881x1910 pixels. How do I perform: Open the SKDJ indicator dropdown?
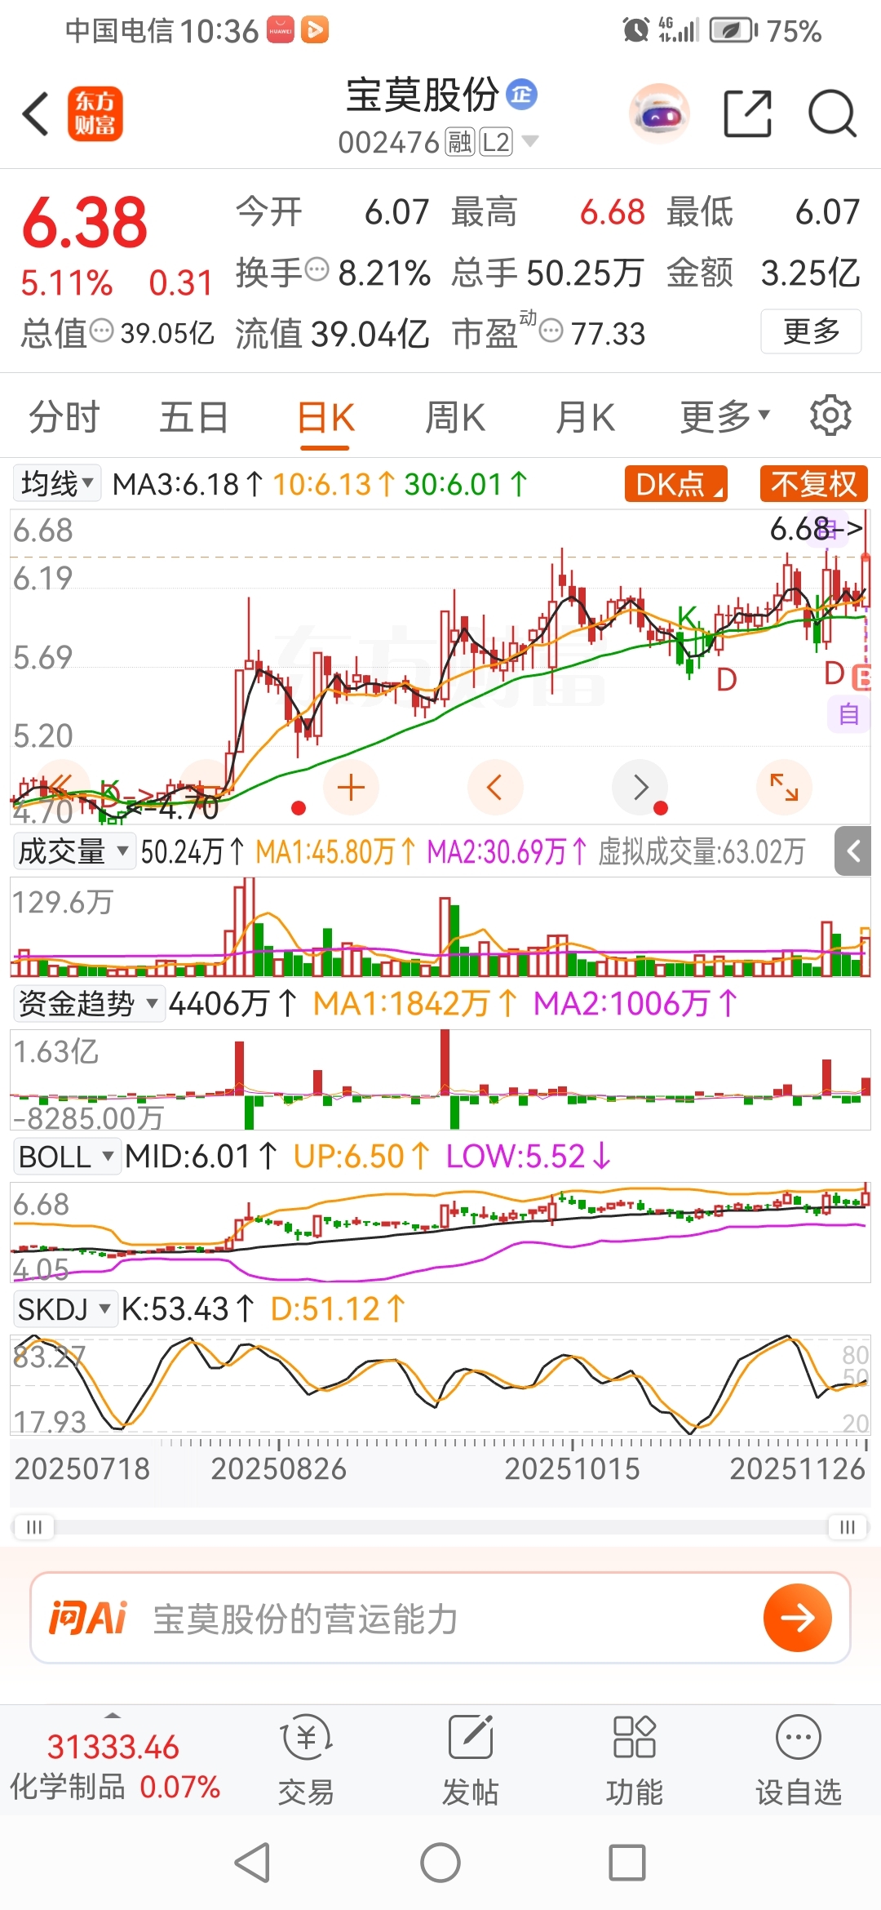65,1309
